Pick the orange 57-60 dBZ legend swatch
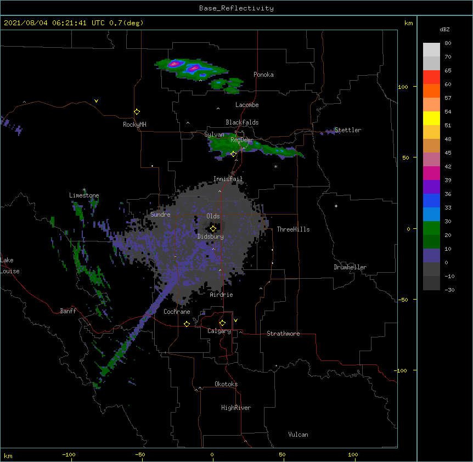This screenshot has height=462, width=473. point(431,91)
